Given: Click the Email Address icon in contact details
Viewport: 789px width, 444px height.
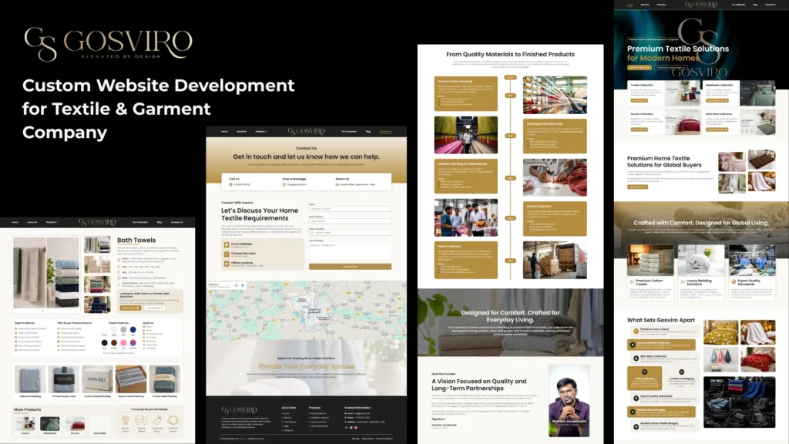Looking at the screenshot, I should (227, 245).
